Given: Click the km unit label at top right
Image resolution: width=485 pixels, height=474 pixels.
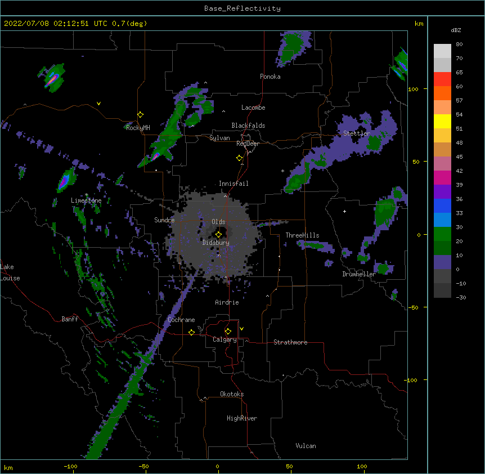Looking at the screenshot, I should click(x=419, y=24).
